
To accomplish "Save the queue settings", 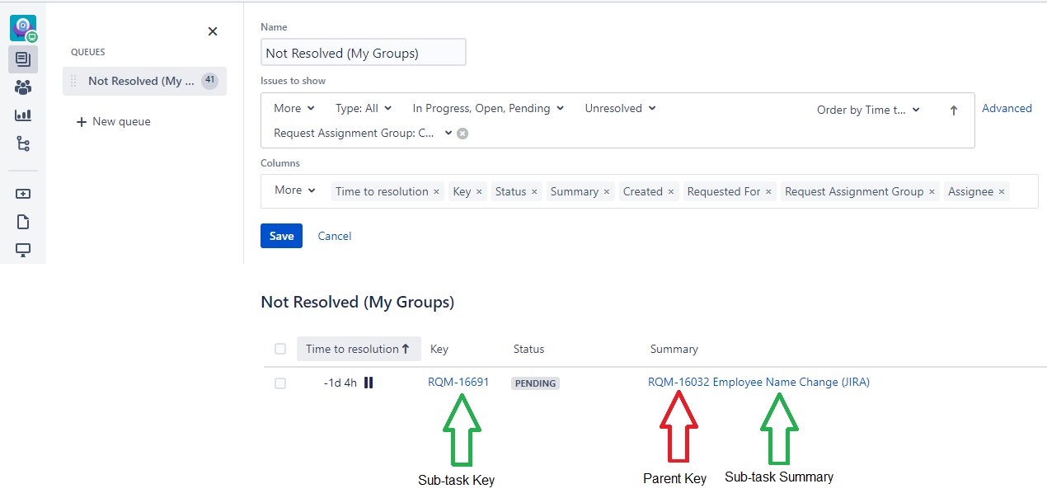I will pos(281,235).
